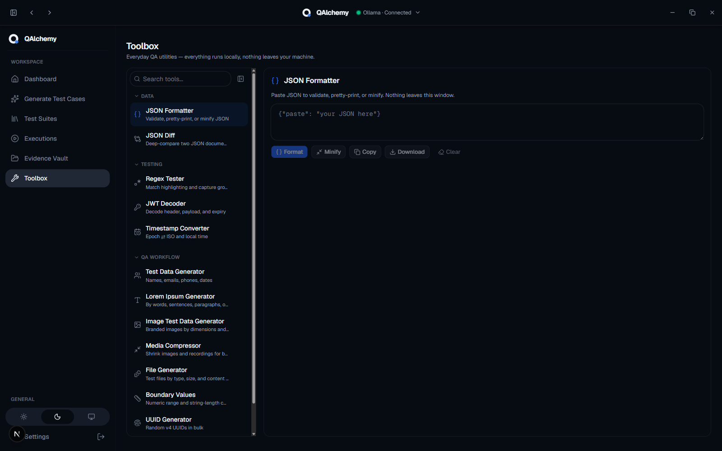Screen dimensions: 722x451
Task: Click into the JSON paste text area
Action: (x=487, y=122)
